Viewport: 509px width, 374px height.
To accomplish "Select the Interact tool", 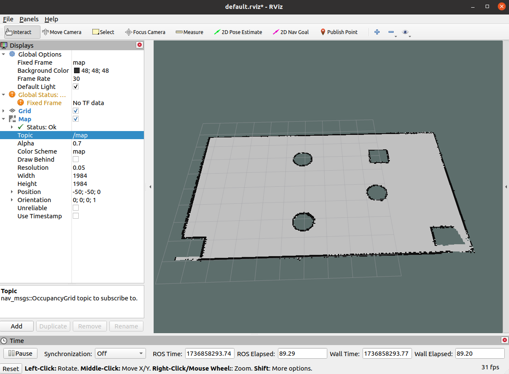I will (x=22, y=32).
